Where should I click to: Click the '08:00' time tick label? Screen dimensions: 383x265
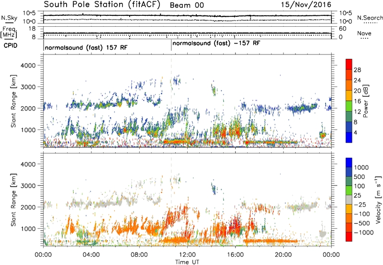[139, 255]
